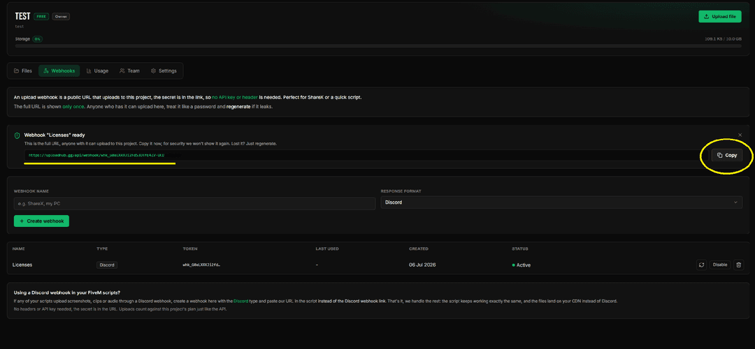The image size is (755, 349).
Task: Click the green Discord link in FiveM note
Action: (240, 301)
